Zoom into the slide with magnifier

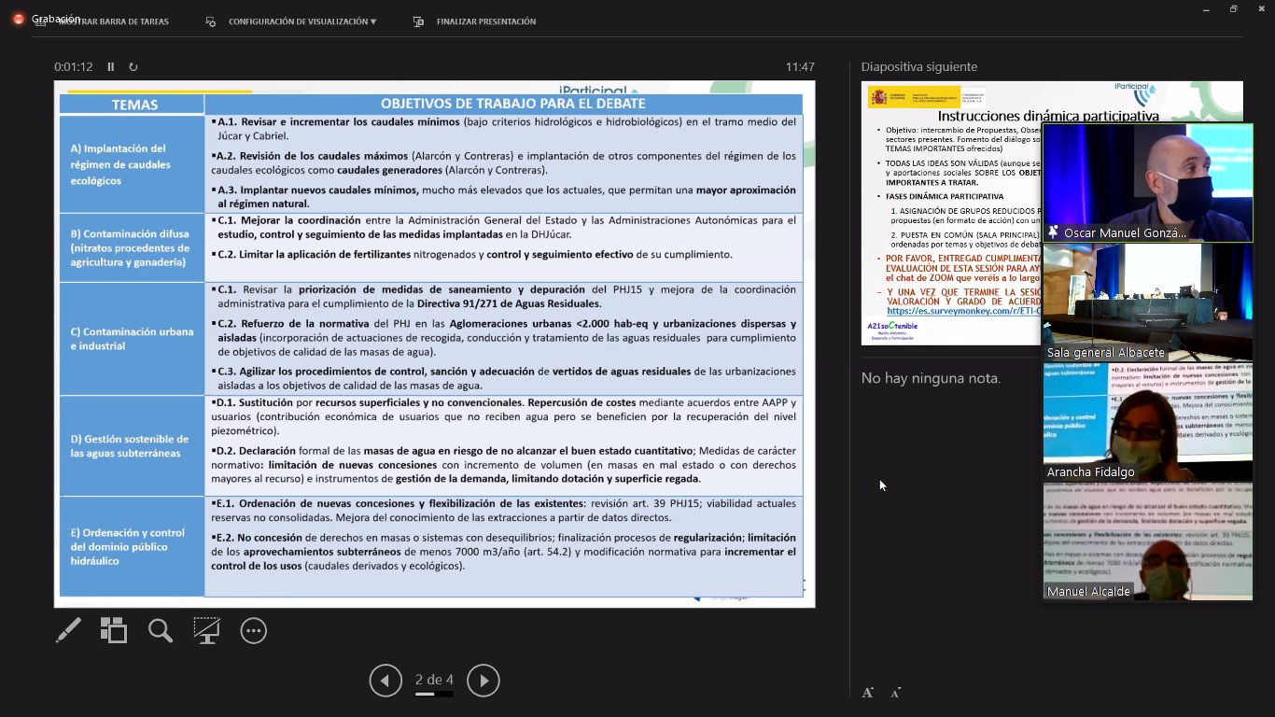point(161,631)
